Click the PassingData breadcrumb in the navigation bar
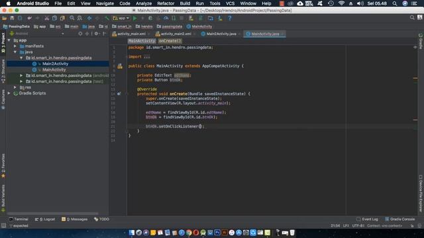The image size is (424, 238). click(x=16, y=26)
